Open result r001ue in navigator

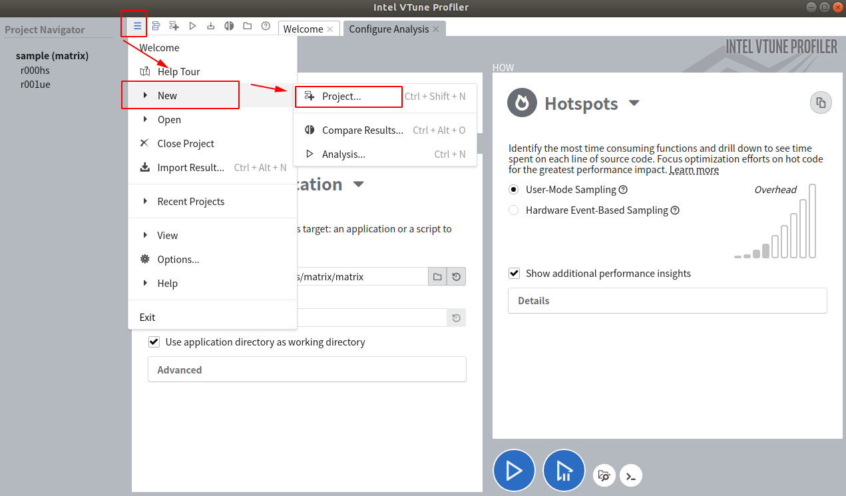35,85
